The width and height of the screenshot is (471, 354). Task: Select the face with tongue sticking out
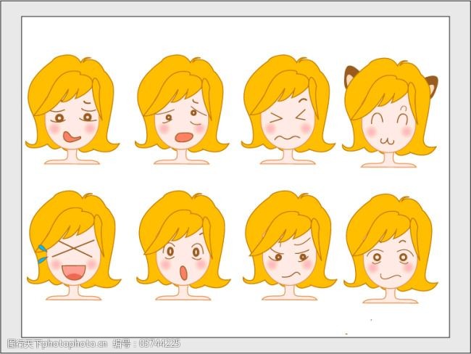coord(72,110)
